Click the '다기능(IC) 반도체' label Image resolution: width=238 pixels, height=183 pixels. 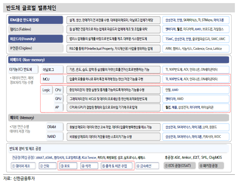(23, 69)
